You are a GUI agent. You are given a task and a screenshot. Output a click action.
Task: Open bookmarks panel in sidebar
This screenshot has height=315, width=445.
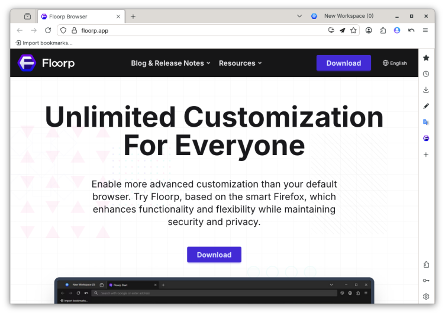[426, 58]
